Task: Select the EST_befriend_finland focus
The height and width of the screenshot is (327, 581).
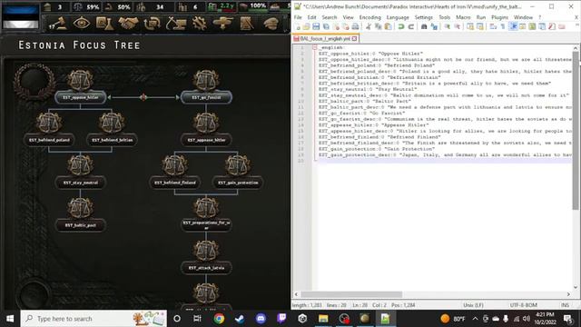Action: tap(175, 183)
